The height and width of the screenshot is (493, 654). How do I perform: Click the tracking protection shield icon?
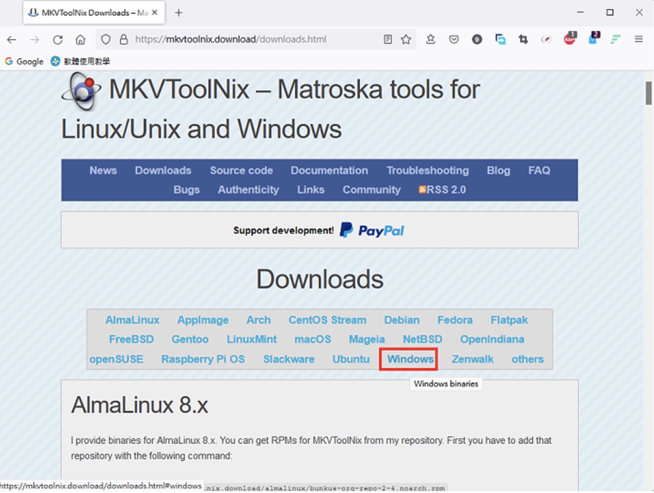(x=106, y=40)
